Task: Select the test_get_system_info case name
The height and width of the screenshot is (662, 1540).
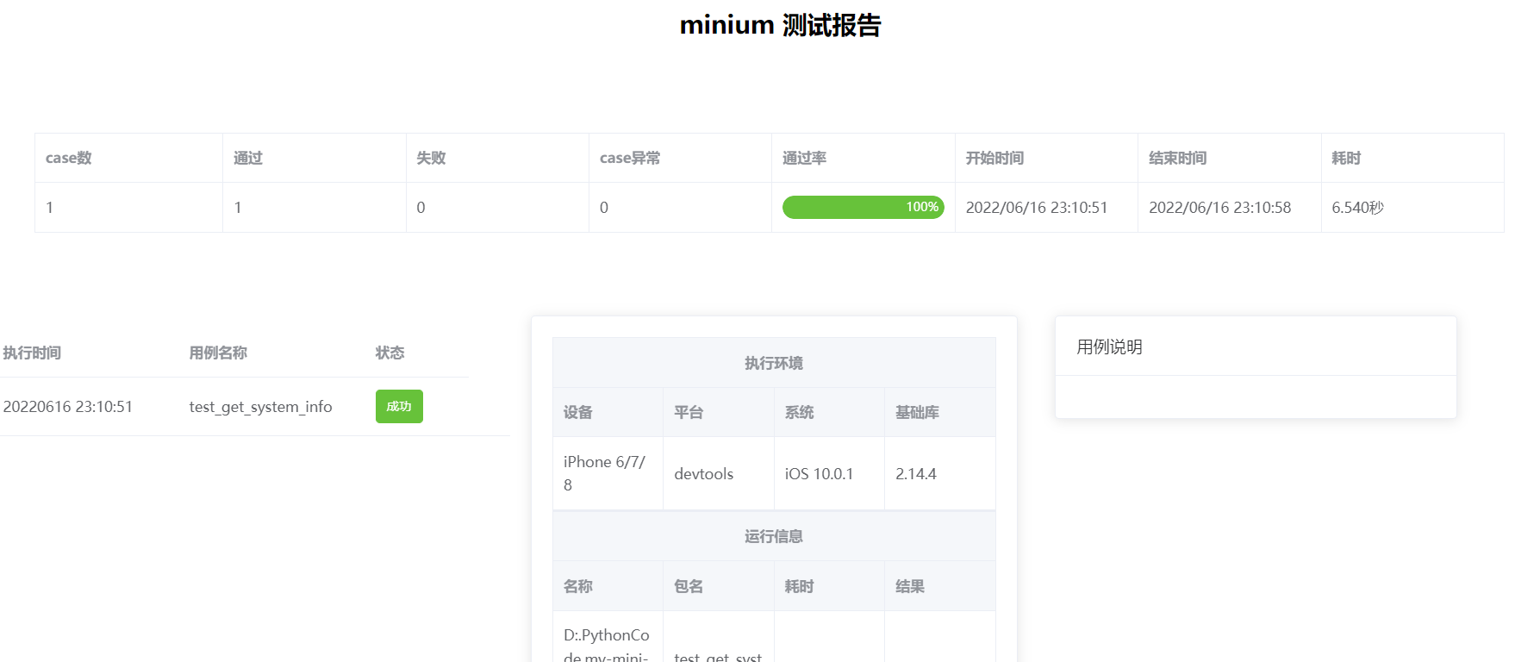Action: (260, 407)
